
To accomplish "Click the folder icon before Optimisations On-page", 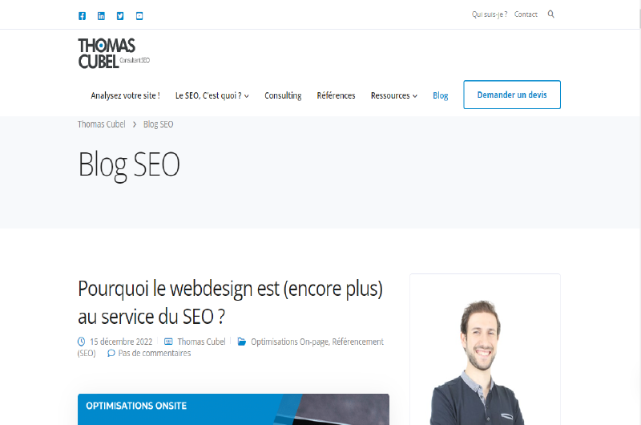I will [x=242, y=342].
